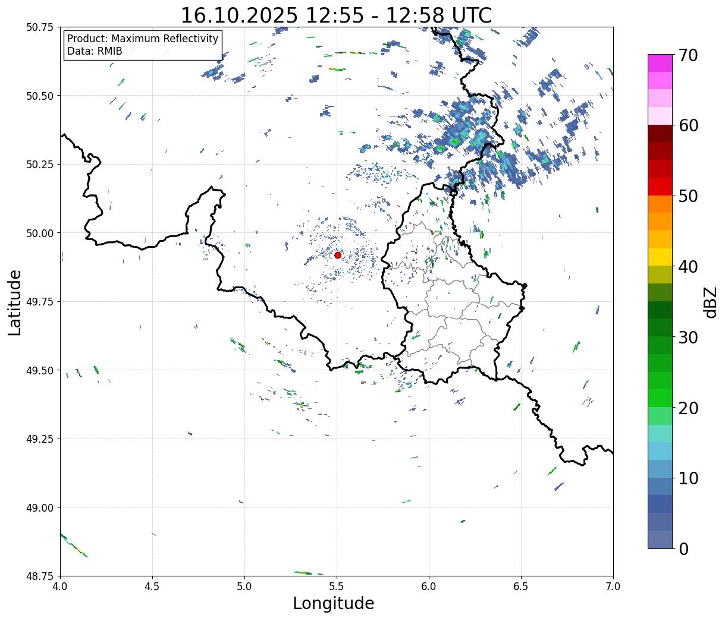Select the dark green 30 dBZ color band

point(660,327)
